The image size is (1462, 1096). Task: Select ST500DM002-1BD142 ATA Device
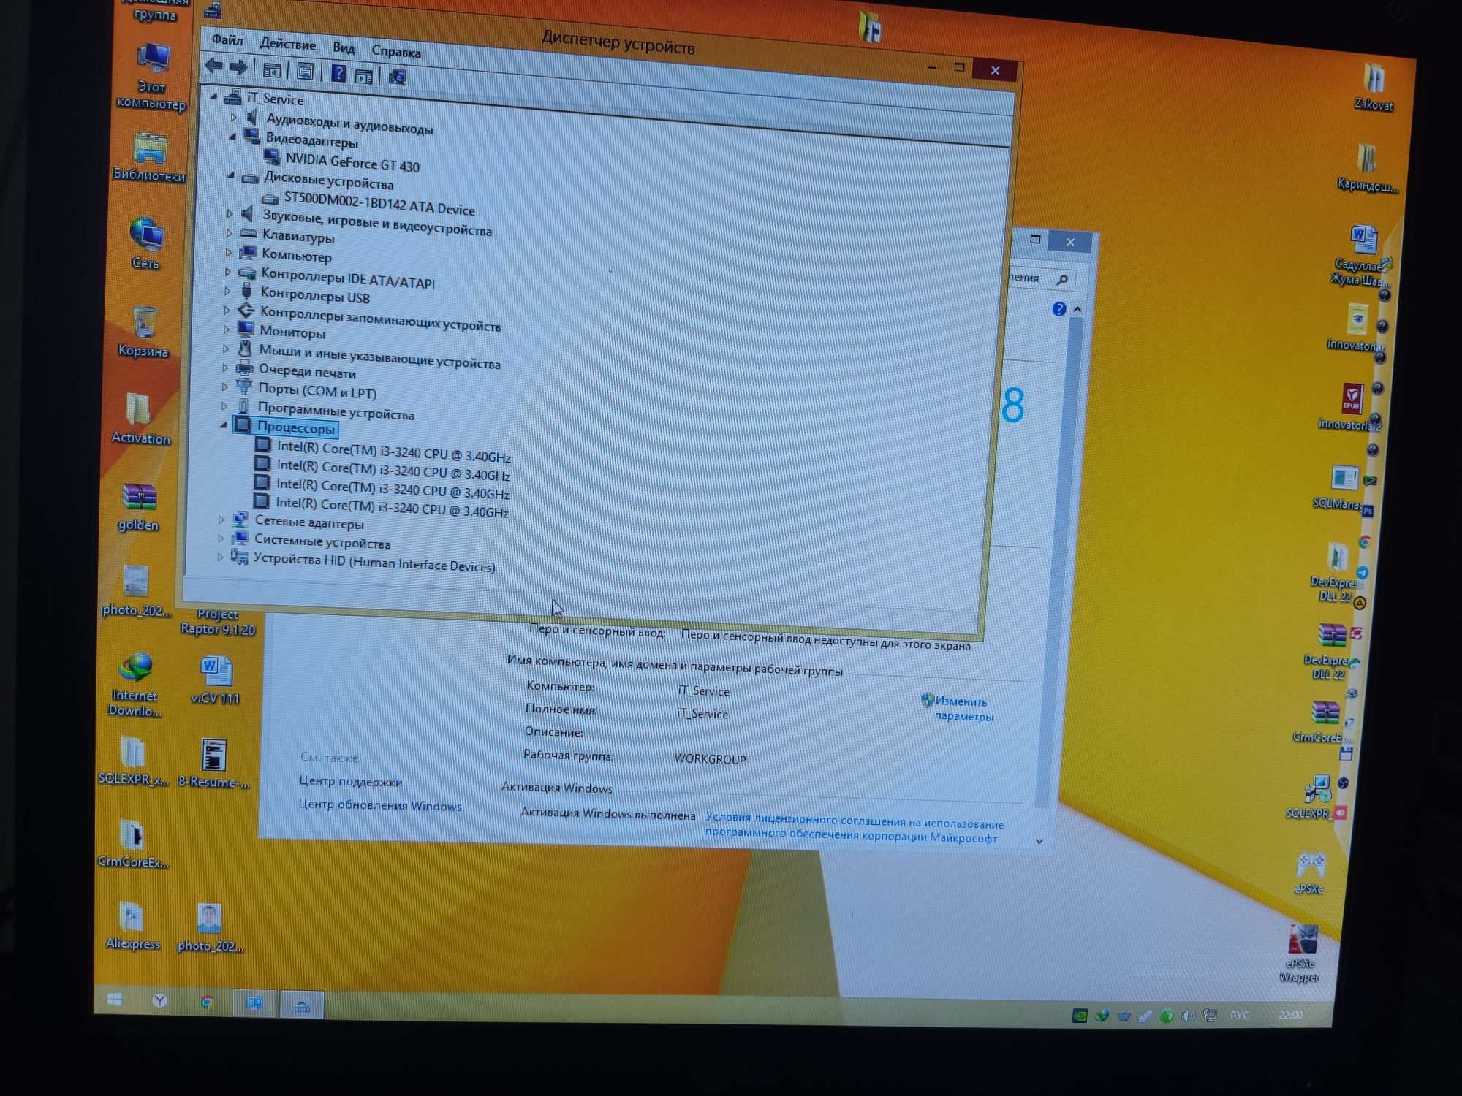click(379, 203)
